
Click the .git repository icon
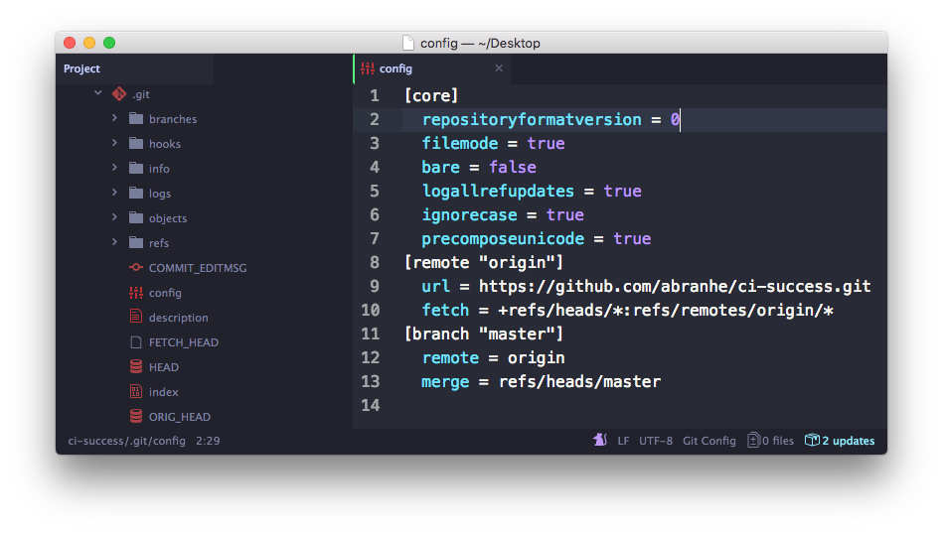click(119, 94)
